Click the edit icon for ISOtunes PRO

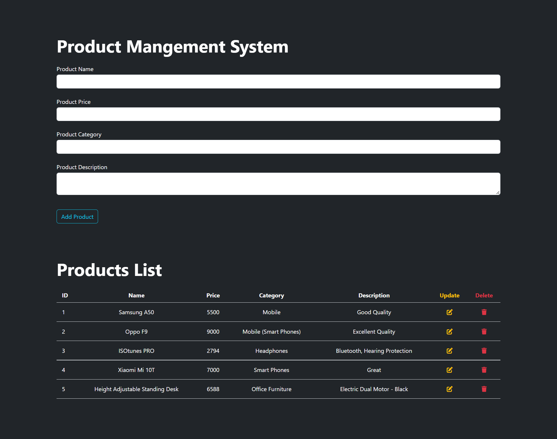(449, 351)
